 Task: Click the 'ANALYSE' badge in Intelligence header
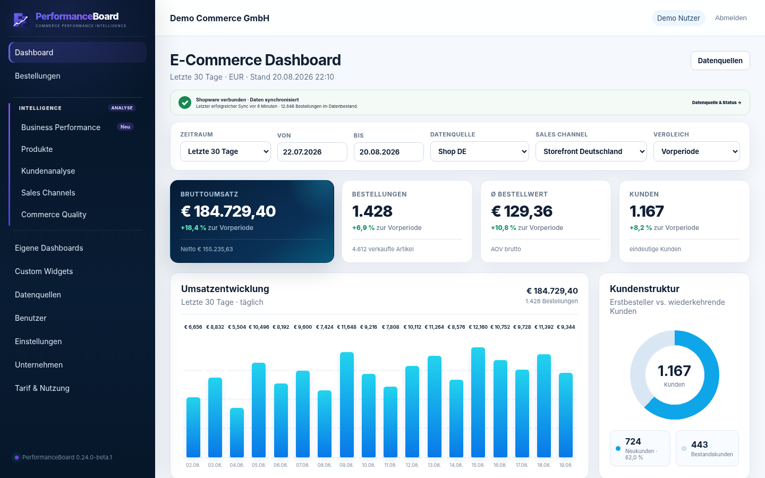[x=122, y=108]
